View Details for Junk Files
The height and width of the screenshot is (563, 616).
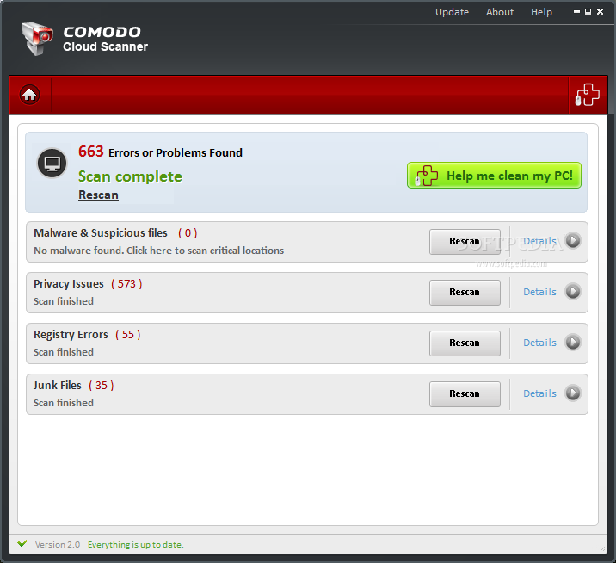(539, 393)
